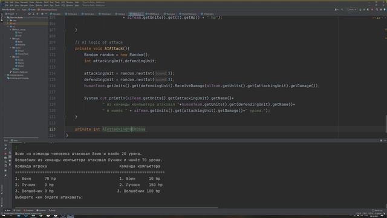Open the AITeam.java editor tab
387x218 pixels.
pyautogui.click(x=208, y=14)
